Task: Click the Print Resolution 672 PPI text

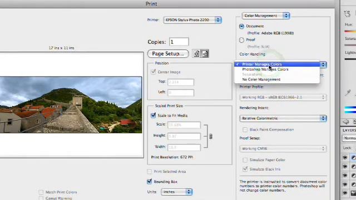Action: click(172, 157)
